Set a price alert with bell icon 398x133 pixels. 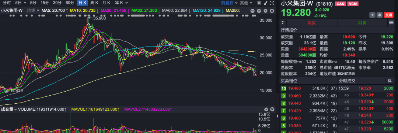click(380, 15)
